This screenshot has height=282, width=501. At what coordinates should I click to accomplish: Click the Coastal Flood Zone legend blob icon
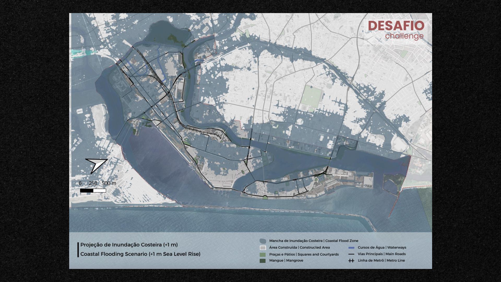coord(263,241)
